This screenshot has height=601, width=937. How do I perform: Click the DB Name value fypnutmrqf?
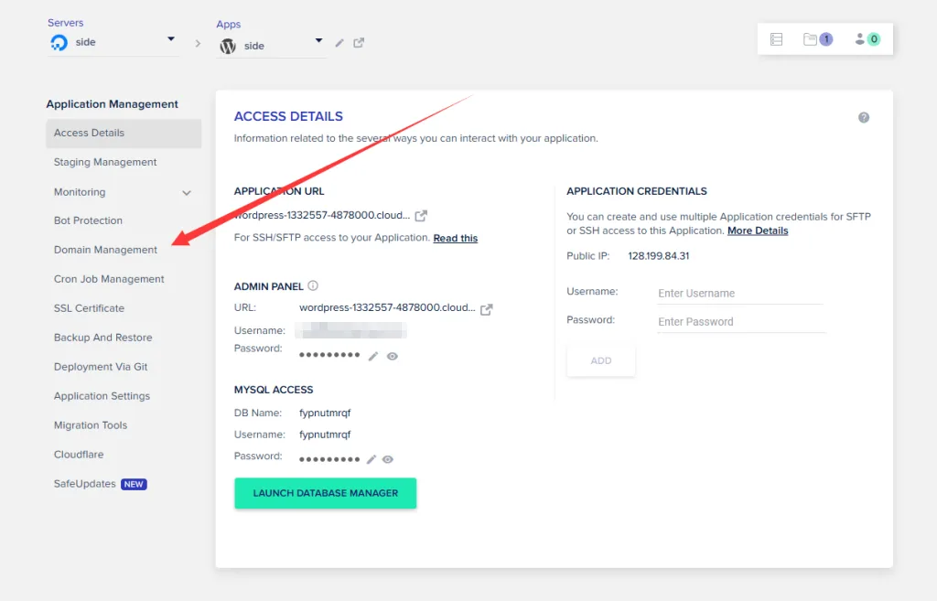pyautogui.click(x=325, y=413)
